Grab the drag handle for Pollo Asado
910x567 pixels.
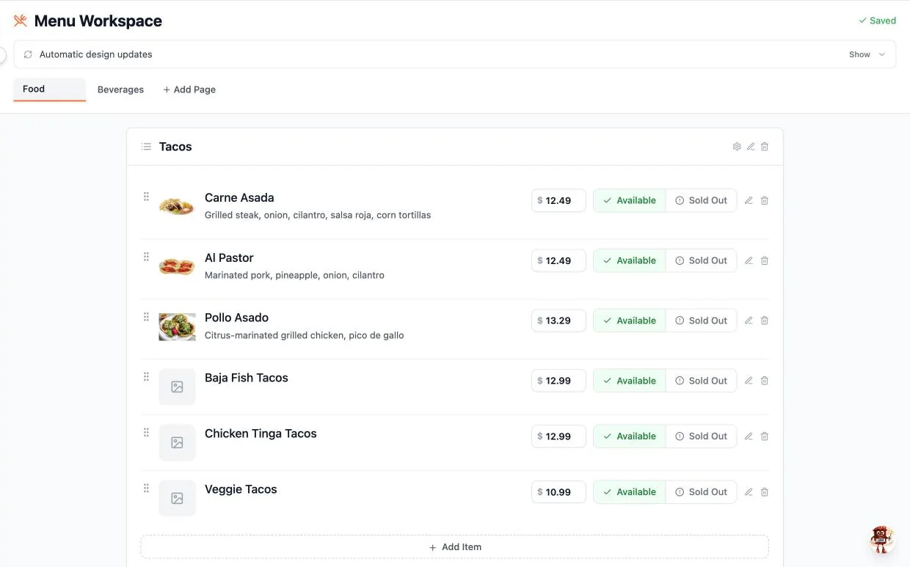point(146,317)
